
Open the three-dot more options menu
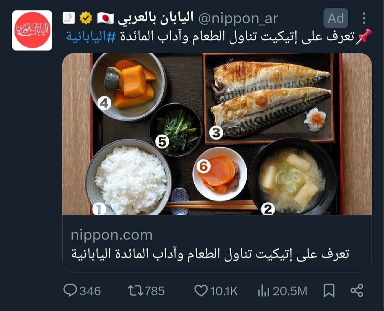pos(364,18)
